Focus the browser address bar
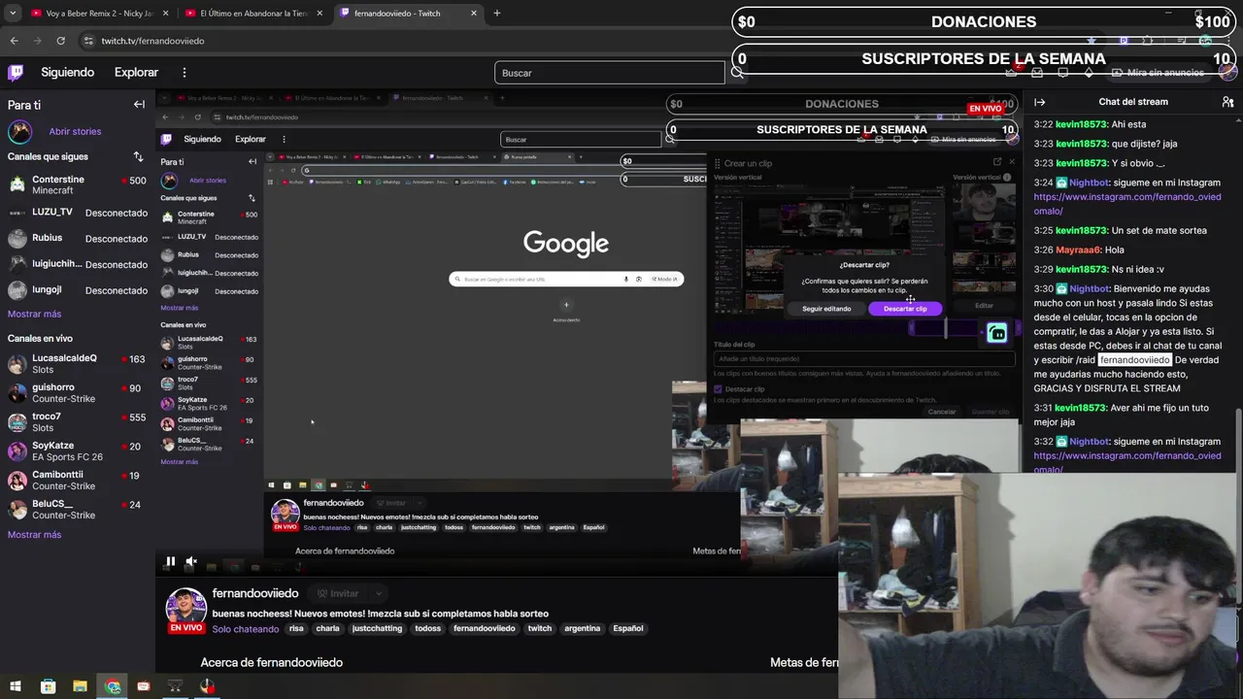 583,41
